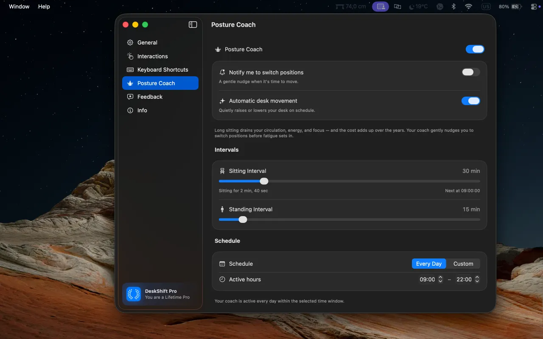The height and width of the screenshot is (339, 543).
Task: Open the Bluetooth menu bar icon
Action: 453,6
